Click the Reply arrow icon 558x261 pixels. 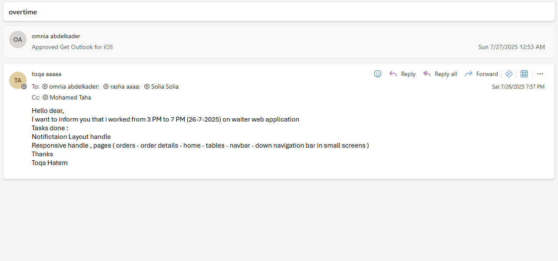[x=393, y=74]
